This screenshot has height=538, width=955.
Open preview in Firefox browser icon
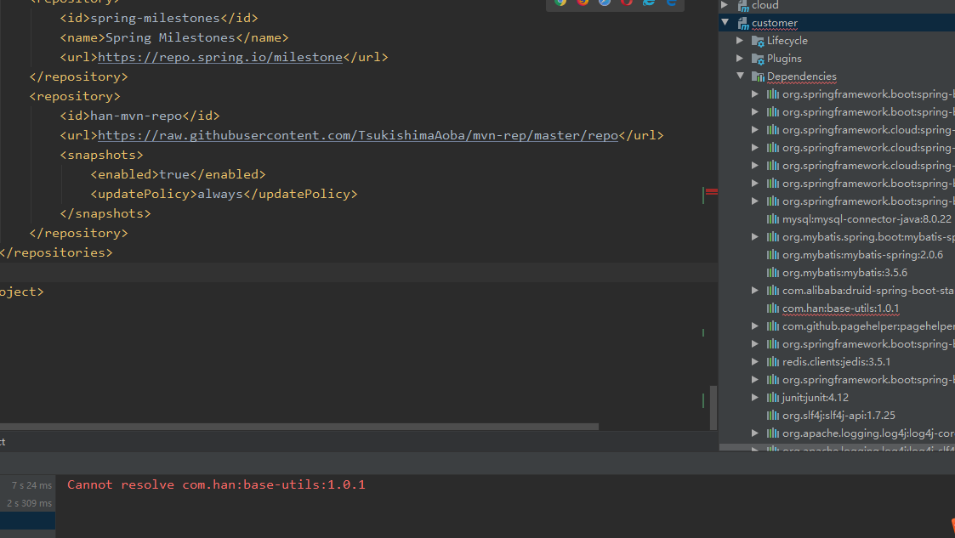[x=583, y=3]
